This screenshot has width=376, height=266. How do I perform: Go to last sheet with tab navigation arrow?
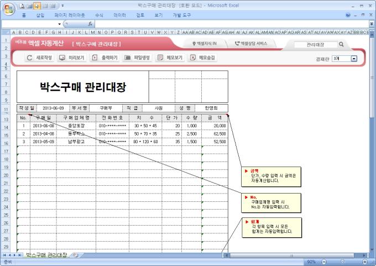(x=20, y=255)
